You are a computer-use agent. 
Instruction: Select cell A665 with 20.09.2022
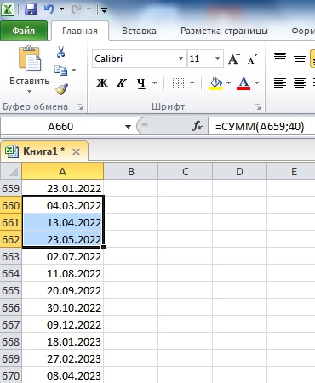pyautogui.click(x=62, y=290)
